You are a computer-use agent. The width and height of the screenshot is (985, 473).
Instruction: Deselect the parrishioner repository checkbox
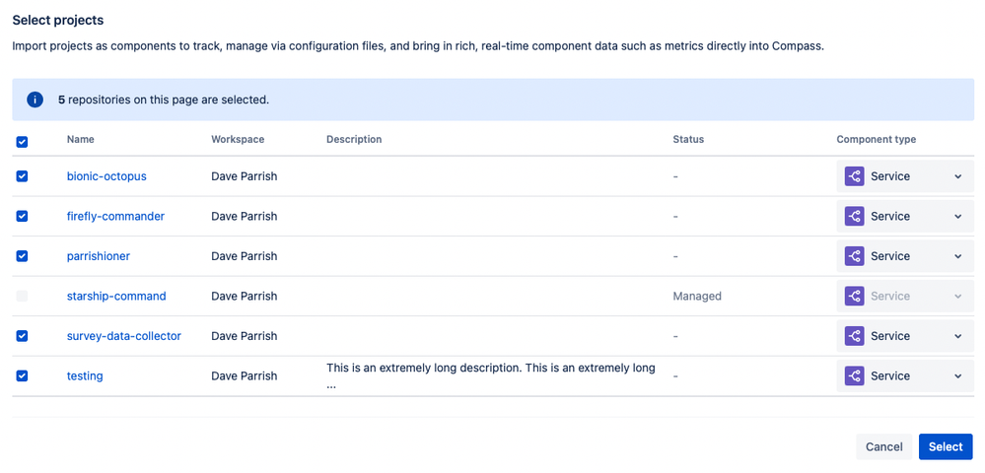coord(22,256)
